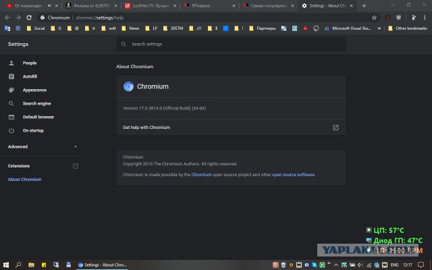This screenshot has height=270, width=432.
Task: Switch to the ЯПлакалъ tab
Action: (209, 5)
